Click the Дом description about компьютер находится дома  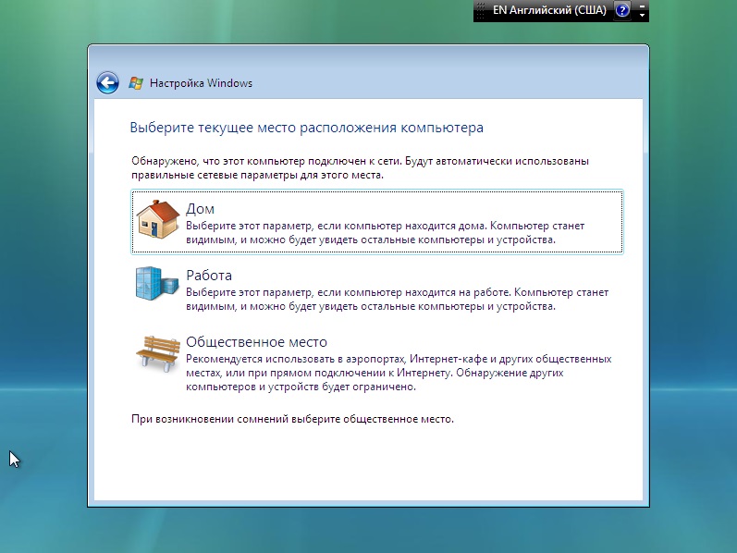[x=385, y=233]
